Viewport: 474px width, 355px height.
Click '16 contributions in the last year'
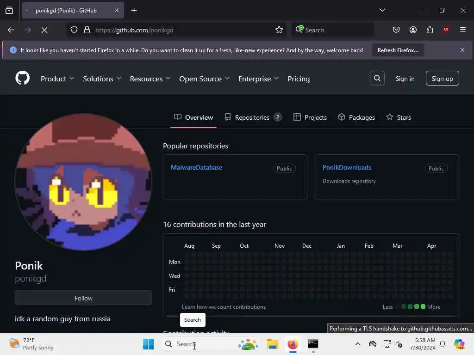point(214,225)
